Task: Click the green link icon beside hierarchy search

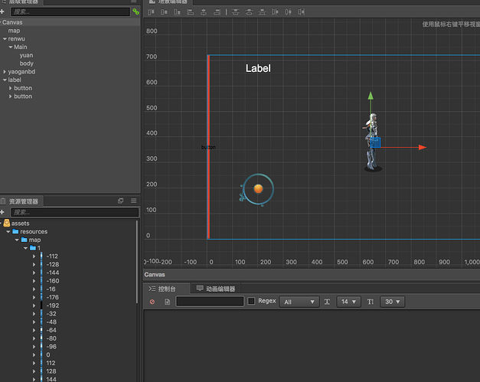Action: pos(136,12)
